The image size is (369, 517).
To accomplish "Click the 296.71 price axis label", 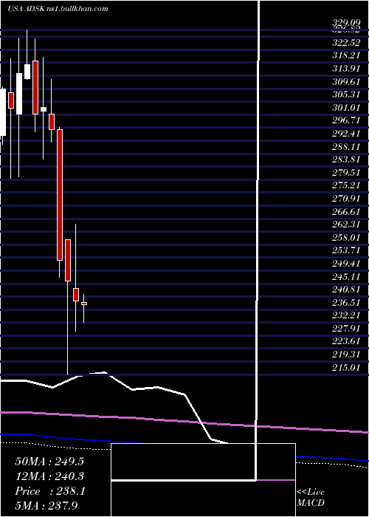I will coord(346,120).
